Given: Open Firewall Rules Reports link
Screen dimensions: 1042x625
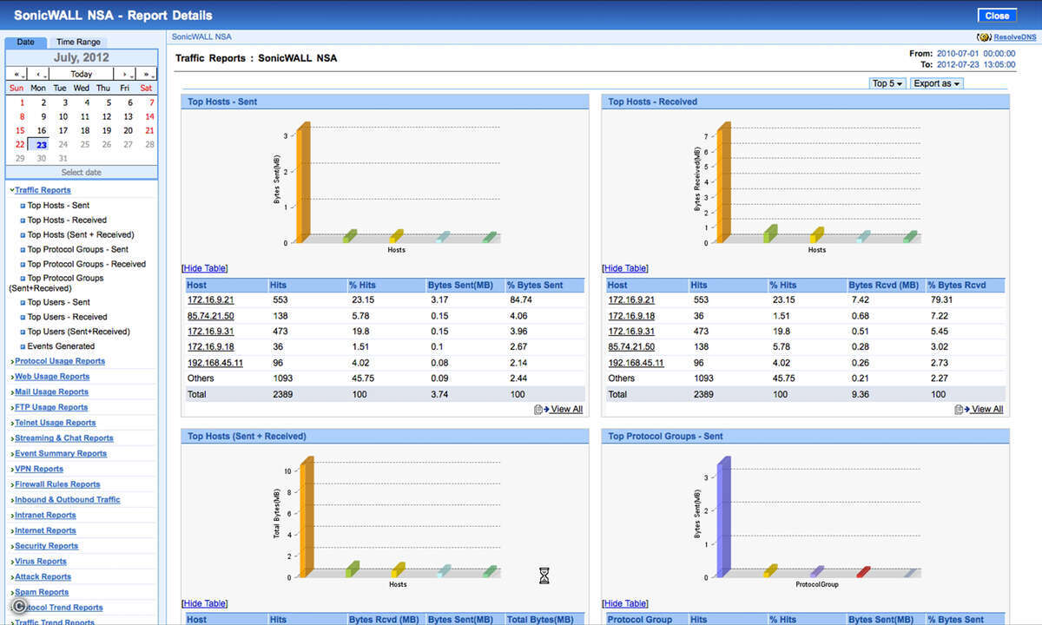Looking at the screenshot, I should tap(57, 484).
